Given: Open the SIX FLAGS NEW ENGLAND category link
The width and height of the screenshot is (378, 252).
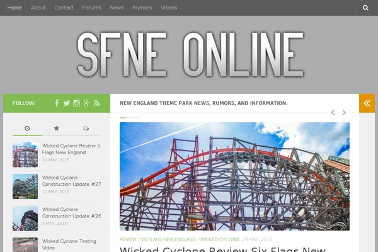Looking at the screenshot, I should 168,239.
